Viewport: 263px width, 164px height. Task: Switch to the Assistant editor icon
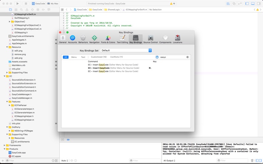[234, 4]
